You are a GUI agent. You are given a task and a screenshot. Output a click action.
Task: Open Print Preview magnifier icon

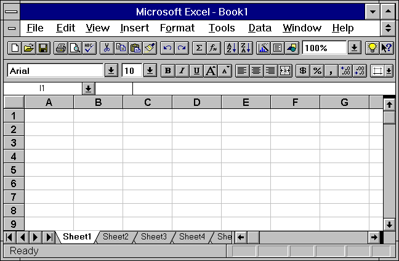(x=75, y=48)
